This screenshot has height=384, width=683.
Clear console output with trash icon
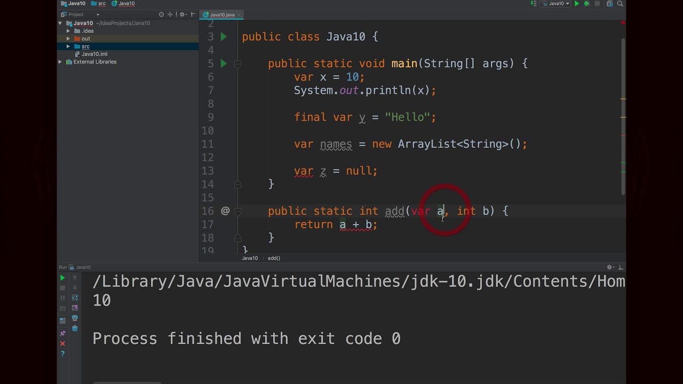(75, 328)
